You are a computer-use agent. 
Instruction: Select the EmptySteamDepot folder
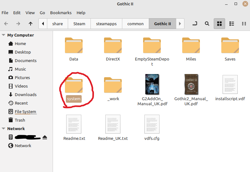[152, 52]
